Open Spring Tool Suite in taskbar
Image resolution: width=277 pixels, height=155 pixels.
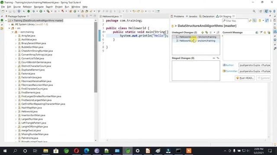point(128,151)
